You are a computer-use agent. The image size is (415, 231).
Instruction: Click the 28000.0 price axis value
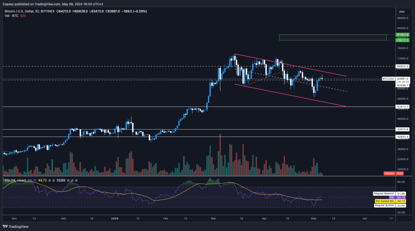[402, 169]
